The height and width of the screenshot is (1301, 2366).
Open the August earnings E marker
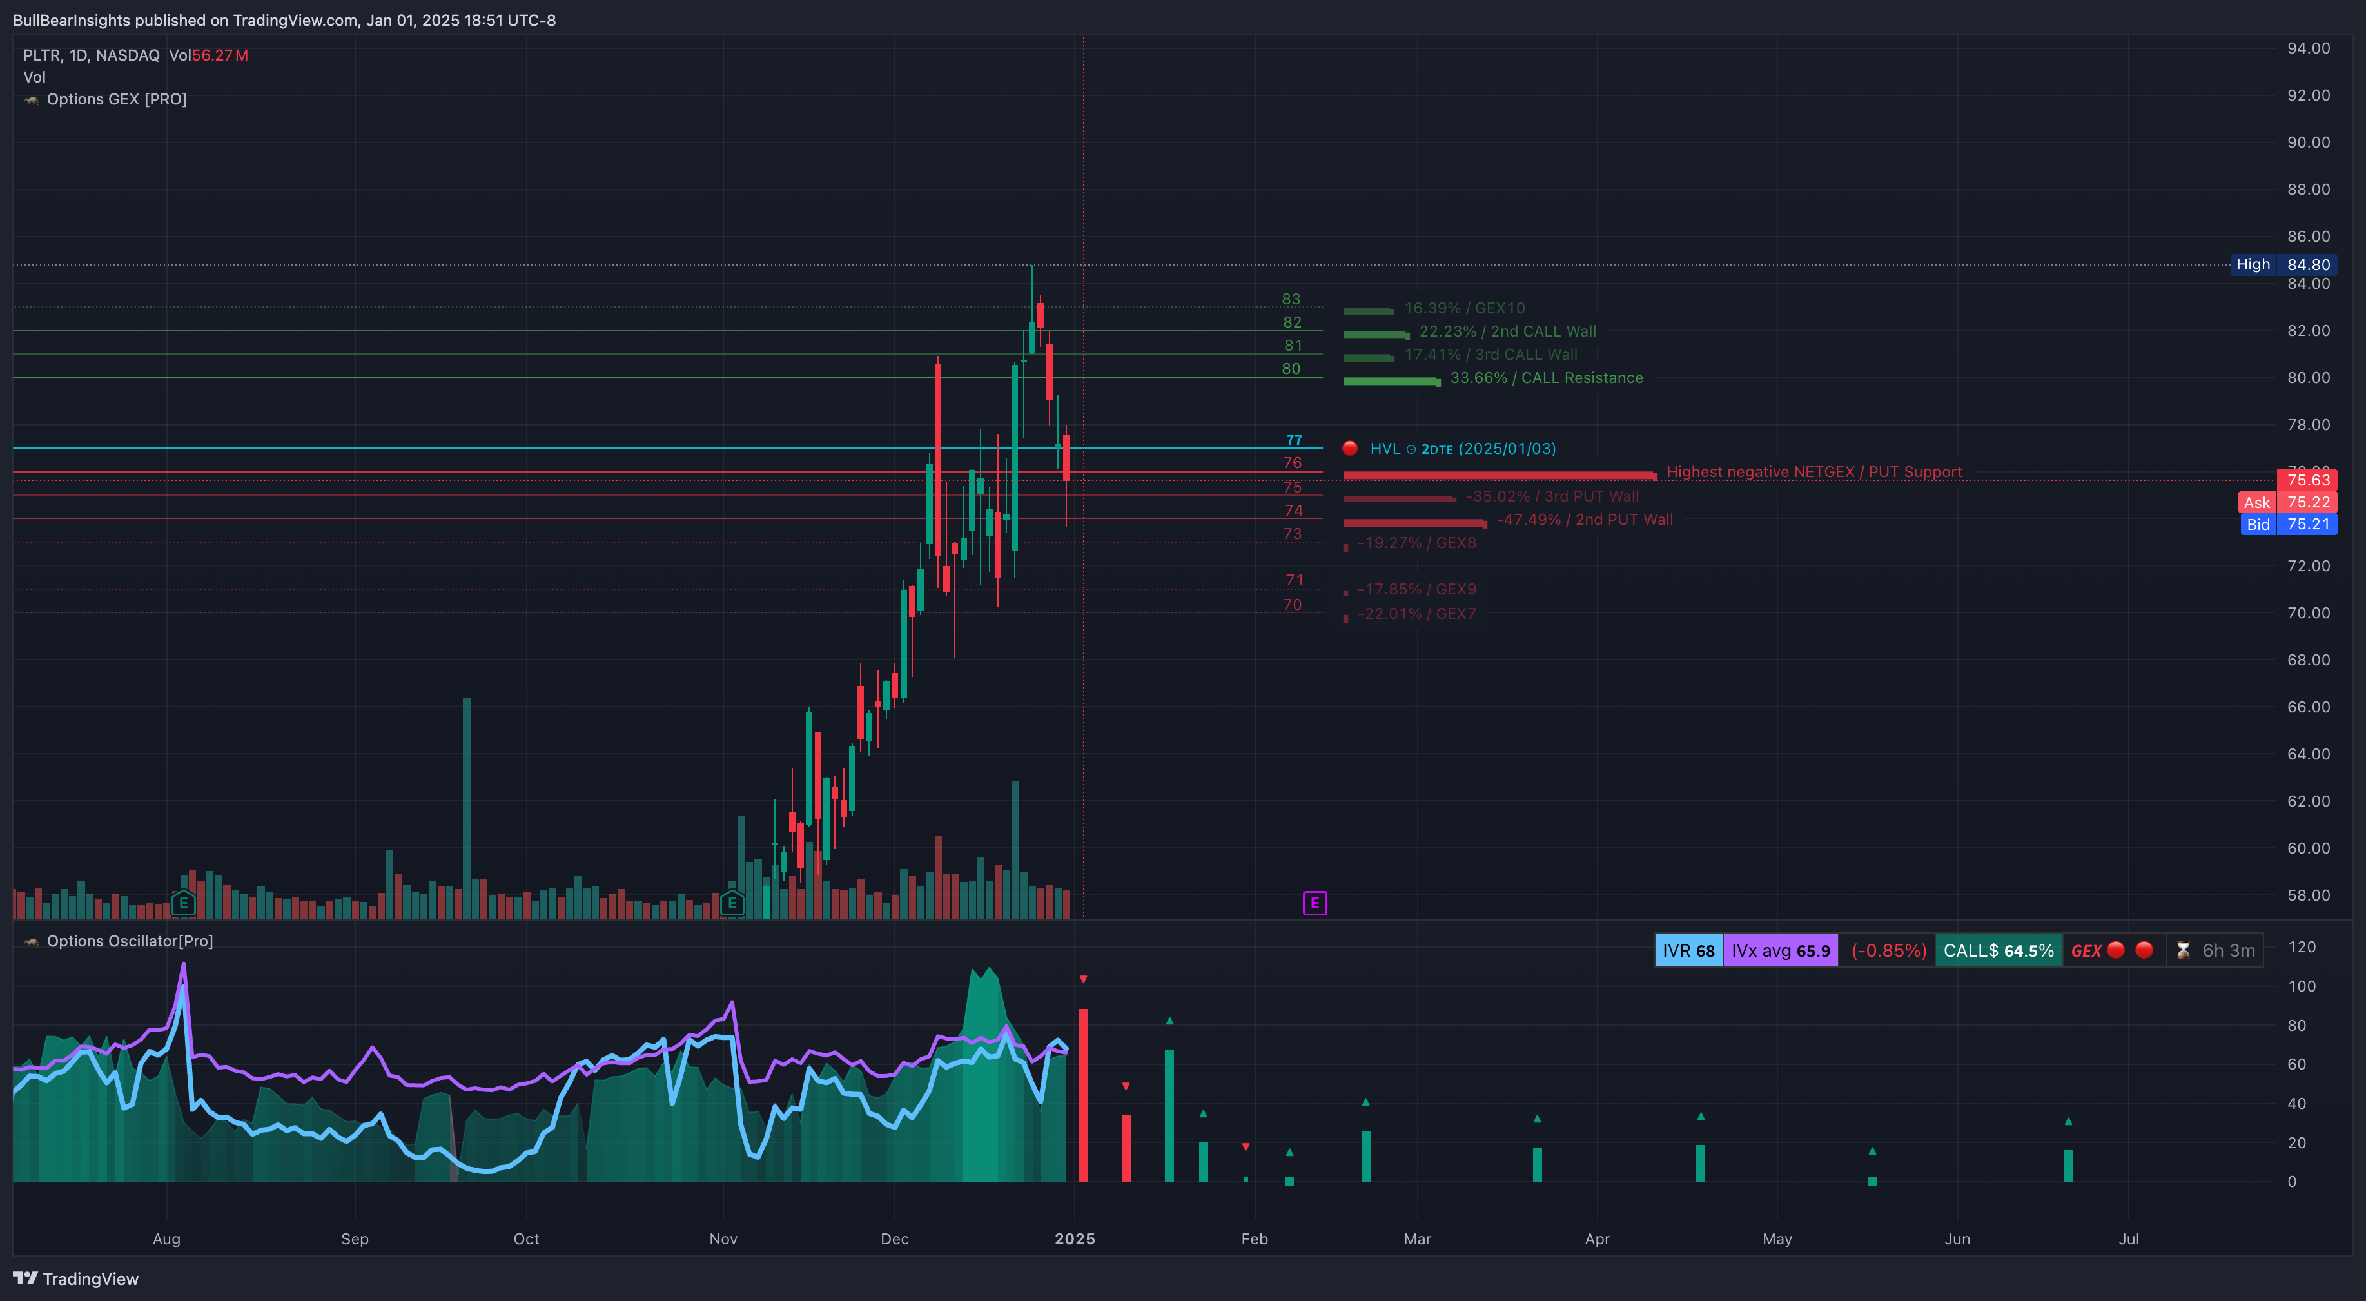(184, 903)
